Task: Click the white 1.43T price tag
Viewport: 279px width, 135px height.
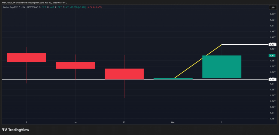Action: pyautogui.click(x=272, y=45)
